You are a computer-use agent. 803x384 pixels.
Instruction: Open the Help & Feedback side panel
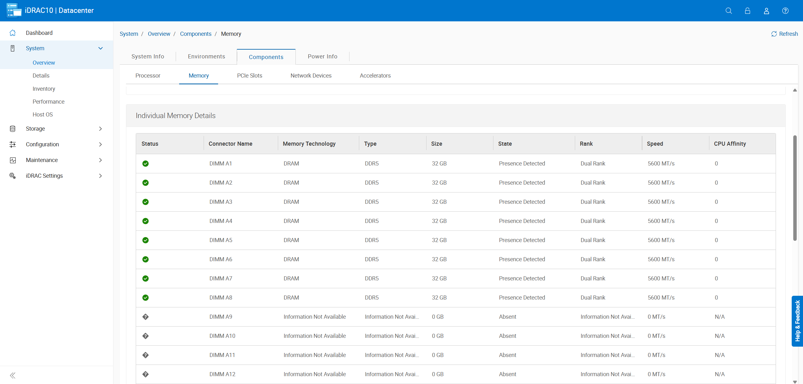[x=797, y=321]
